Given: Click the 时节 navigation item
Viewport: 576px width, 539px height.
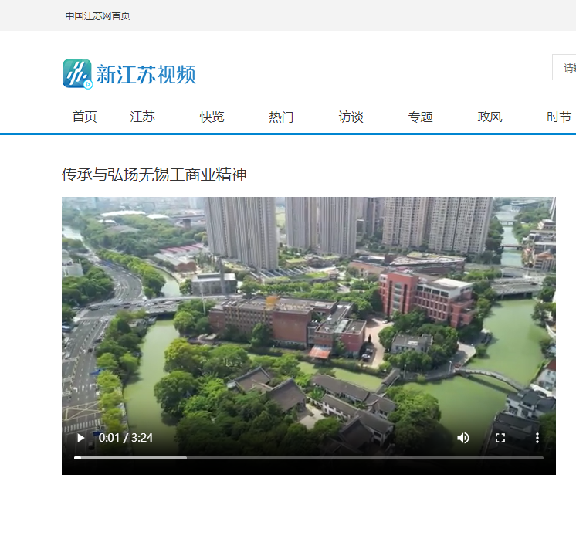Looking at the screenshot, I should pyautogui.click(x=559, y=117).
